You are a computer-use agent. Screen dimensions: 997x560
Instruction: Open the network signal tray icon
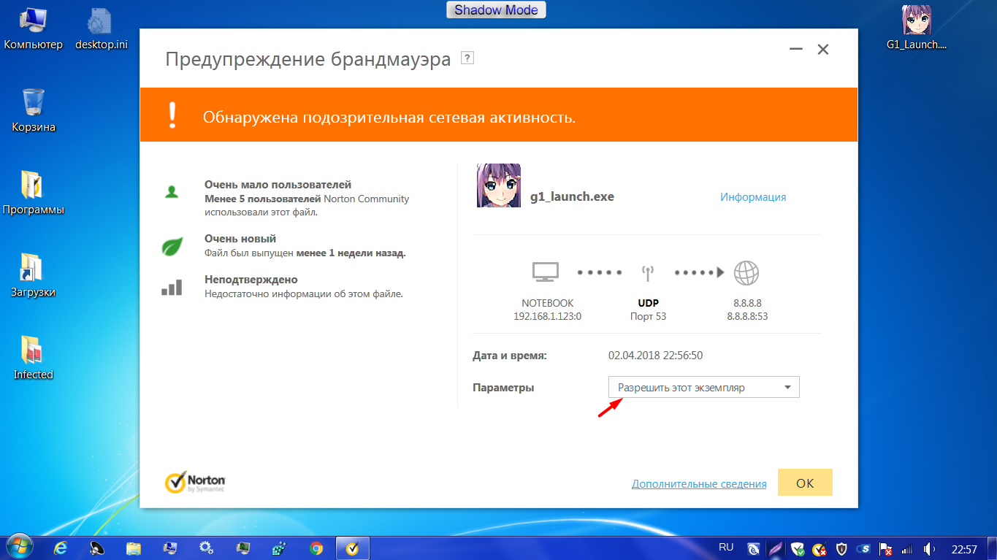(x=908, y=548)
